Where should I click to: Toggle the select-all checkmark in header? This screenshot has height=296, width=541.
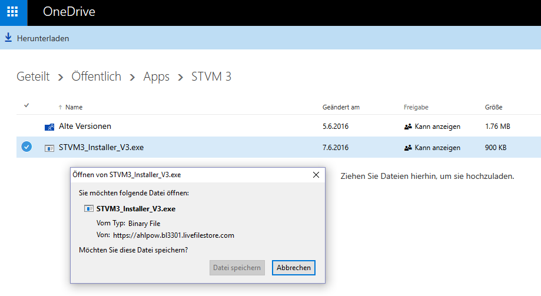click(26, 106)
